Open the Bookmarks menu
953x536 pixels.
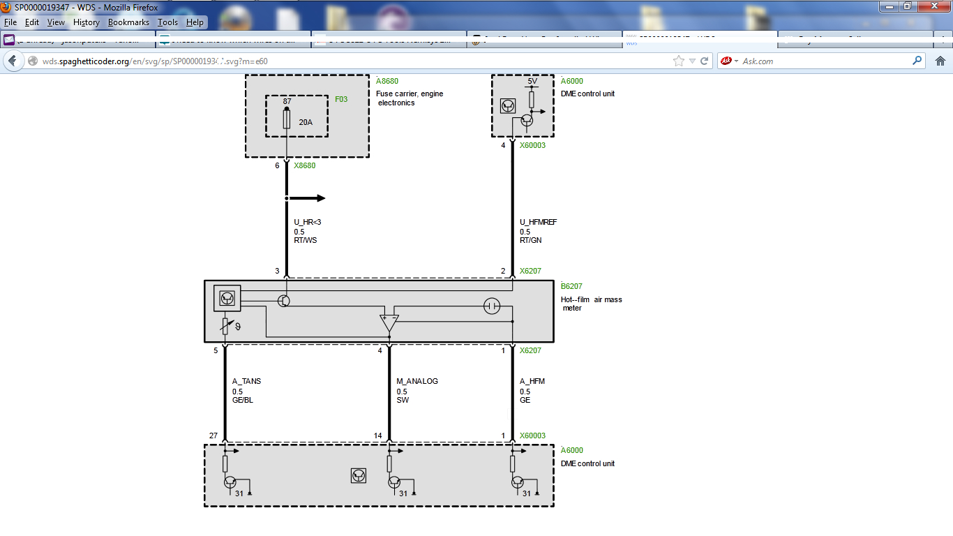click(128, 22)
